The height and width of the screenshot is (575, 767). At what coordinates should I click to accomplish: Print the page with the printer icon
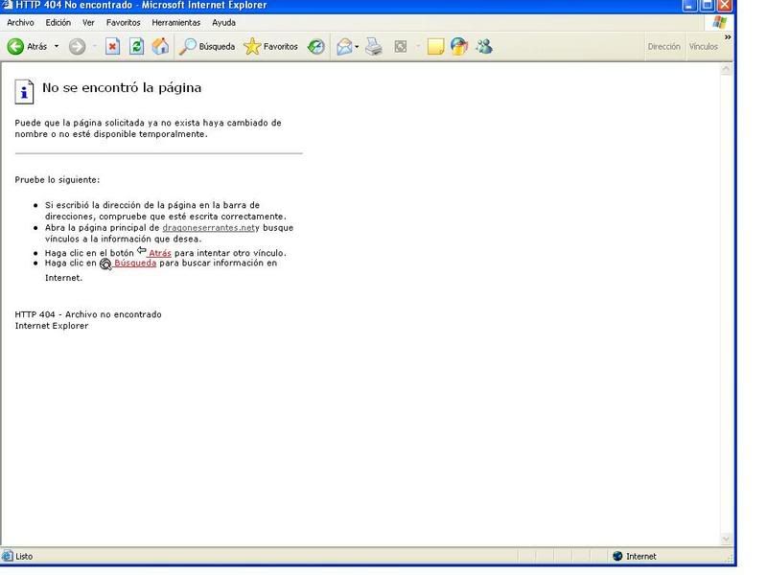click(x=374, y=47)
